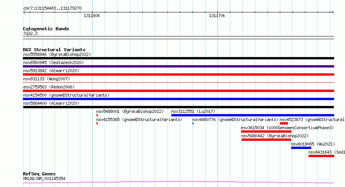Click the blue nsv4154500 variant bar
345x187 pixels.
178,99
